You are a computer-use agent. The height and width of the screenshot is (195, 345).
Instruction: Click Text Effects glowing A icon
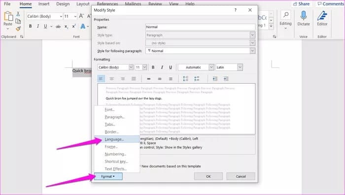coord(83,27)
